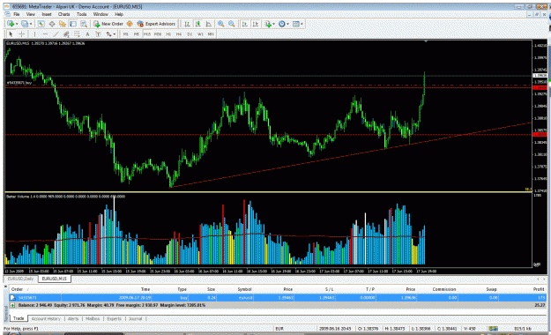Open the Tools menu
This screenshot has width=551, height=335.
[81, 14]
